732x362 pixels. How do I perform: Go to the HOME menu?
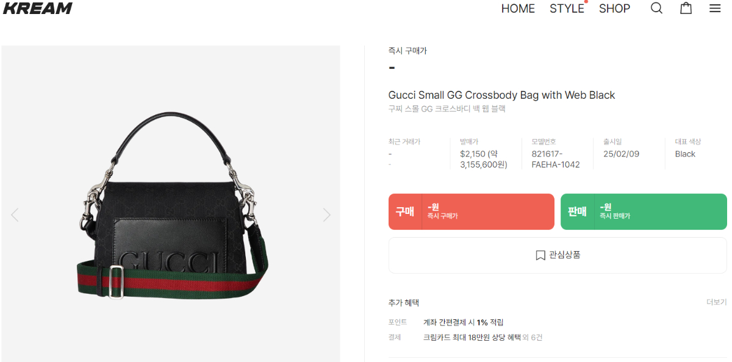click(518, 9)
